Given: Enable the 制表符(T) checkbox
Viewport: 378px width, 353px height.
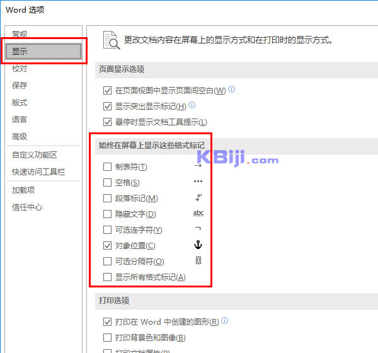Looking at the screenshot, I should pyautogui.click(x=107, y=166).
